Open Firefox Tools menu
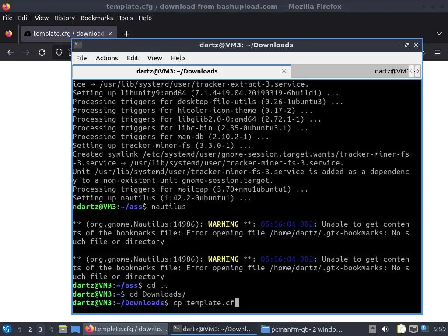Screen dimensions: 448x336 click(x=126, y=18)
